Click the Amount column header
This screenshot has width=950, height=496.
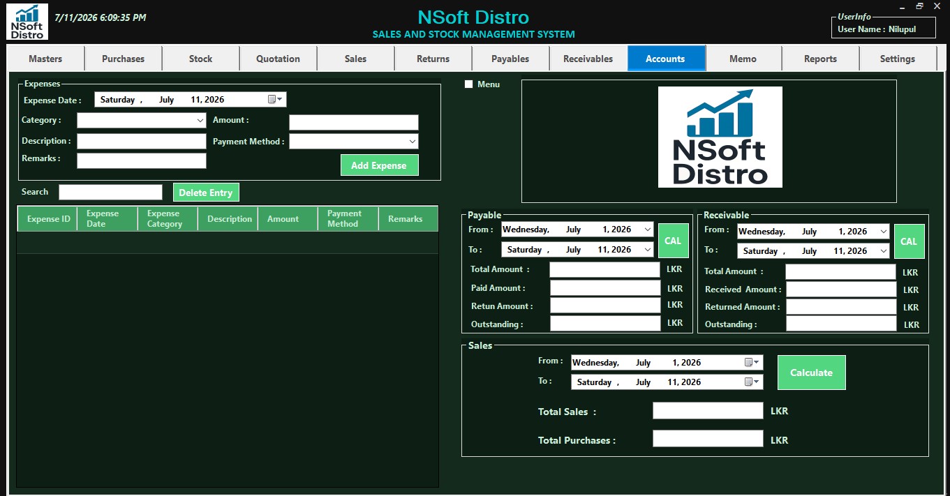pyautogui.click(x=288, y=219)
